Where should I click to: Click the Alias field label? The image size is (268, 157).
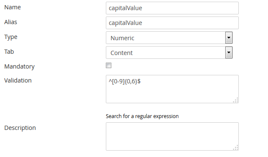pyautogui.click(x=11, y=22)
